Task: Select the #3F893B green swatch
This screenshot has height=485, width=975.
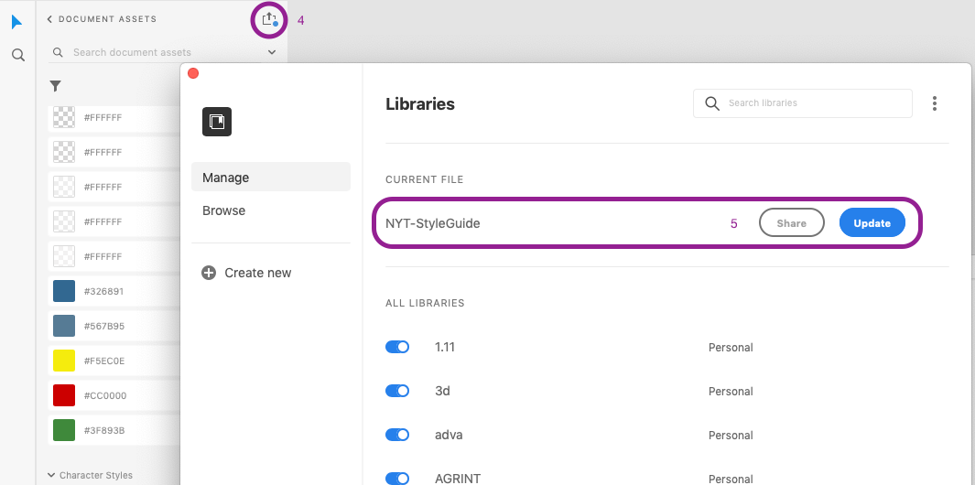Action: tap(64, 430)
